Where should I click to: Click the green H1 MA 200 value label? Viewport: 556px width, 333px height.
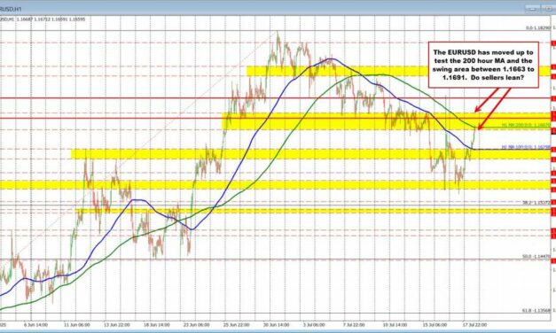tap(526, 125)
